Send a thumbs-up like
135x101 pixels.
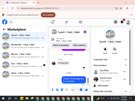pos(86,90)
